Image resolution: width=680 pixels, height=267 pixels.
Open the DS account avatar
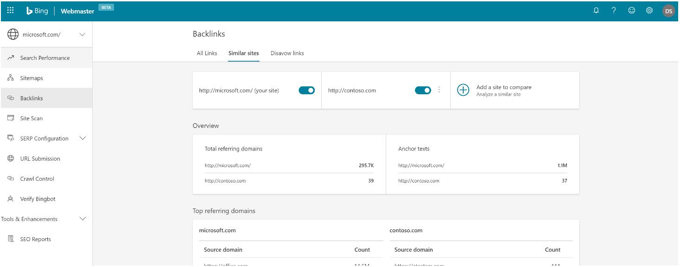point(669,11)
